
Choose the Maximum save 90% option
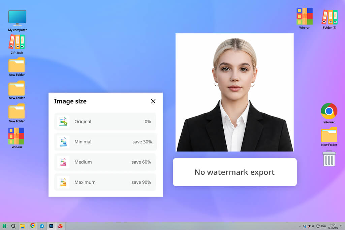pos(105,182)
